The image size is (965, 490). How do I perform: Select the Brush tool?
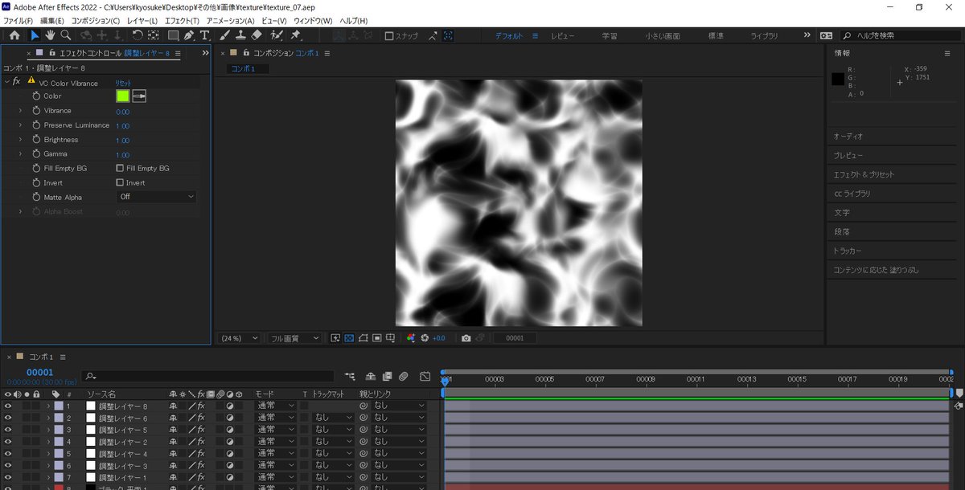click(x=225, y=35)
